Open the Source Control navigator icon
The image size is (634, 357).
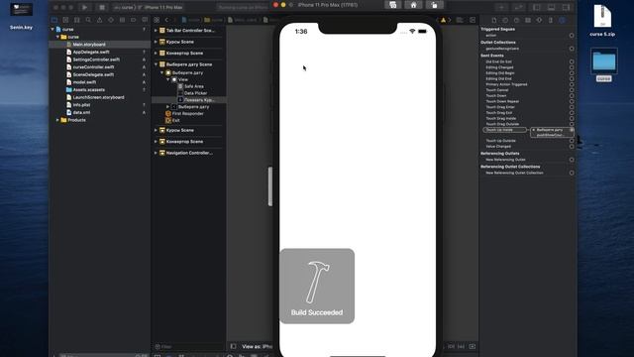click(x=65, y=20)
